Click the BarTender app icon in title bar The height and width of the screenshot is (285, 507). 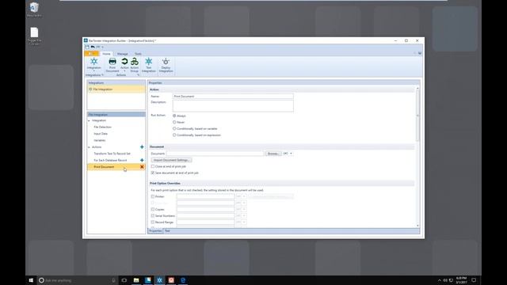[86, 40]
